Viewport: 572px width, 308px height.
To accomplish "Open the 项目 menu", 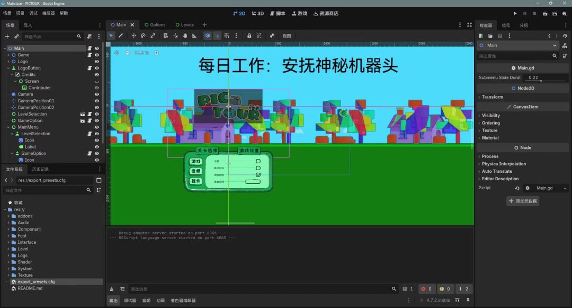I will (x=20, y=13).
